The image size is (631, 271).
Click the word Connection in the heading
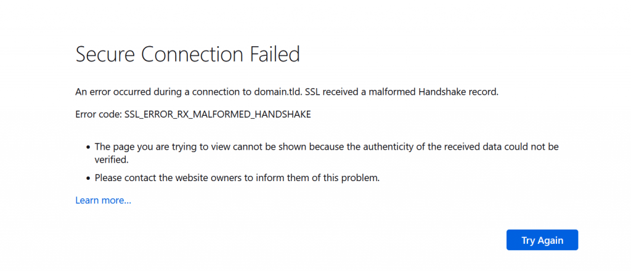pyautogui.click(x=192, y=55)
